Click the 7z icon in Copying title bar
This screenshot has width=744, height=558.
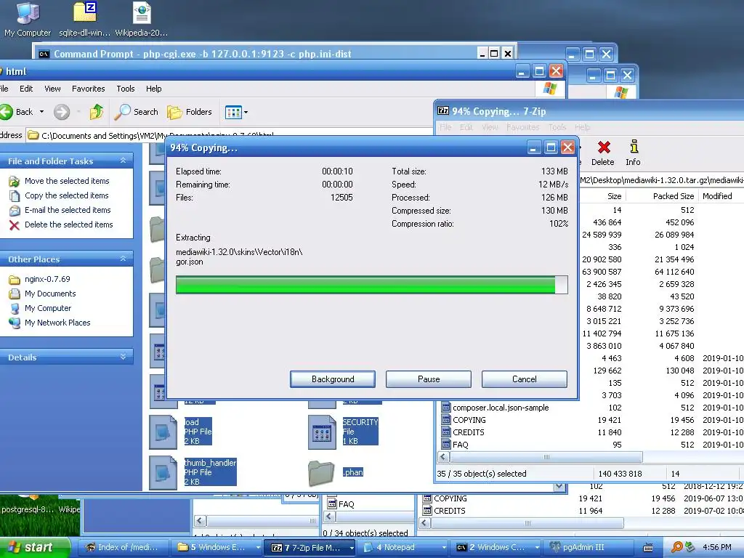point(443,111)
